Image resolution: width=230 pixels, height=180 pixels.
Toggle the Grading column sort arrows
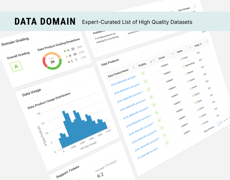pyautogui.click(x=151, y=62)
